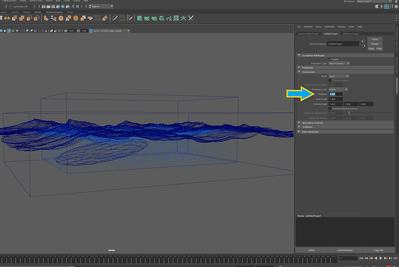Screen dimensions: 399x267
Task: Click the Voxel Scale value field
Action: tap(336, 99)
